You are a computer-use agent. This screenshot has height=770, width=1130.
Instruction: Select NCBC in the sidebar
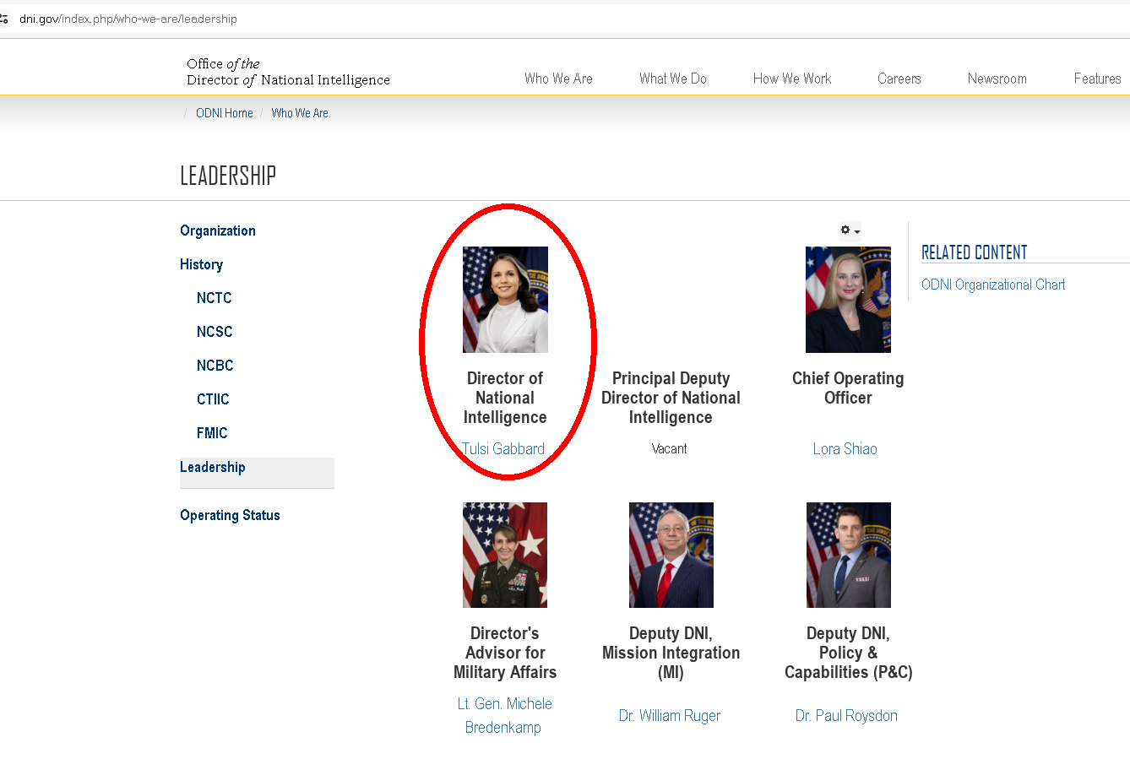(x=215, y=366)
